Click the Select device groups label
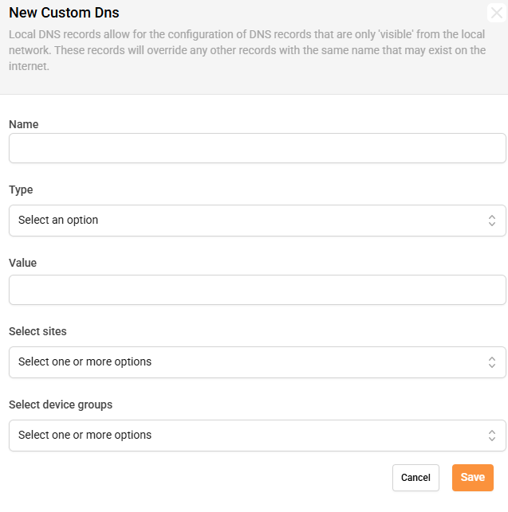 point(61,405)
